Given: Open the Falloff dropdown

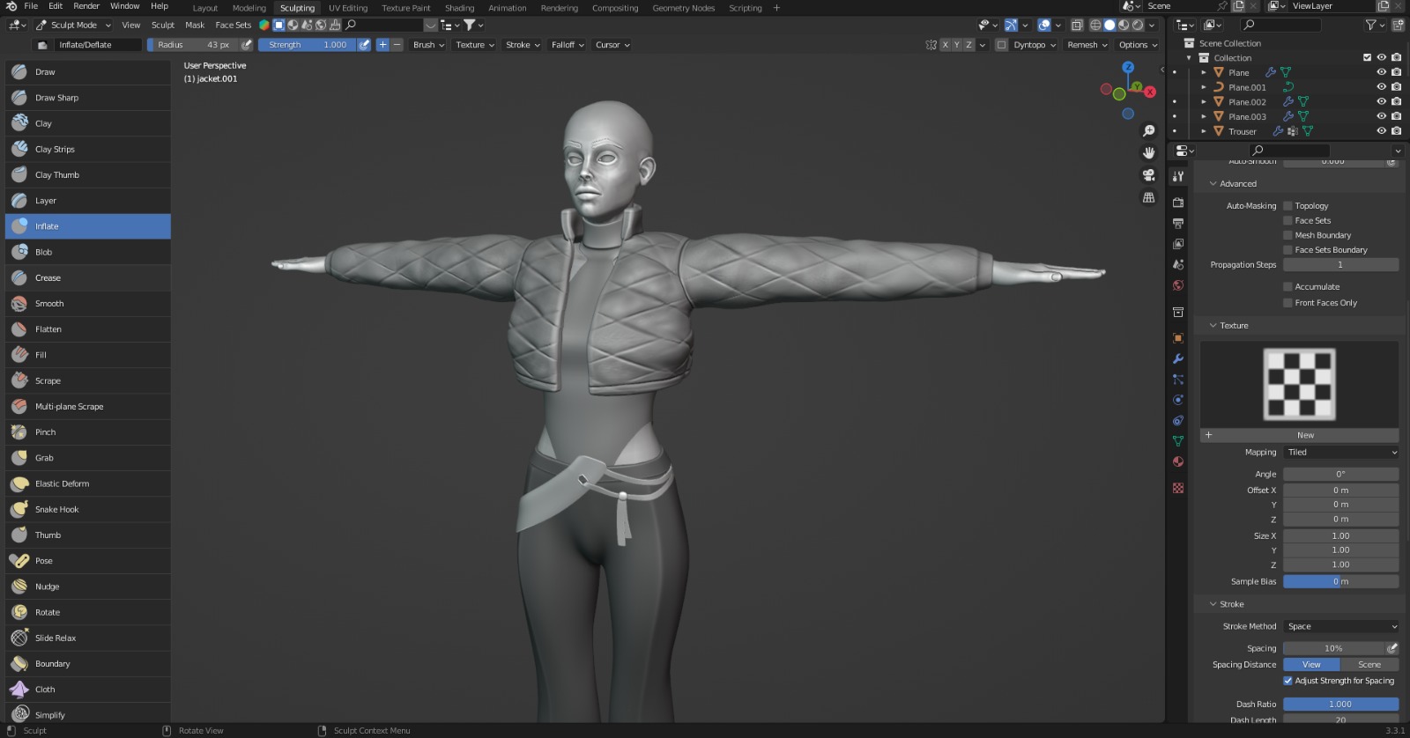Looking at the screenshot, I should pos(568,45).
